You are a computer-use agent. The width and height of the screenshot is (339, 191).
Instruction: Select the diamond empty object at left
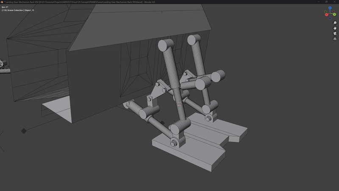(x=24, y=131)
